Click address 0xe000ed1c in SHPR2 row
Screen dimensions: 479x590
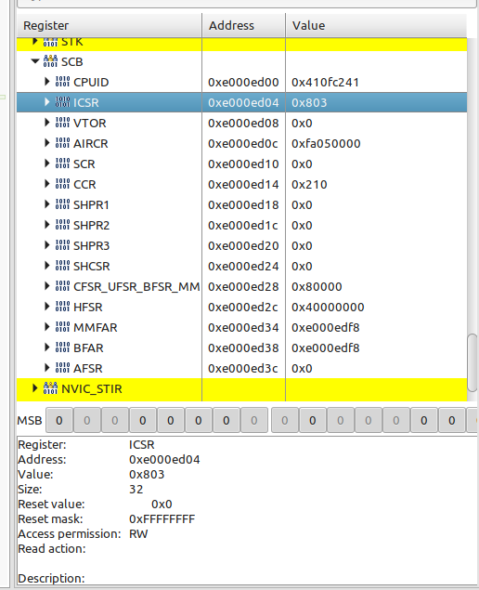(243, 226)
